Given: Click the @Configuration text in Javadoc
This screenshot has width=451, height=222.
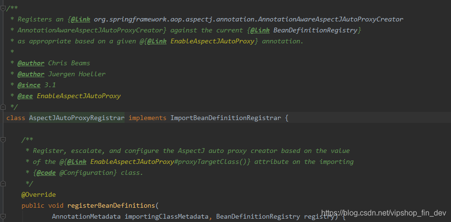Looking at the screenshot, I should point(86,172).
